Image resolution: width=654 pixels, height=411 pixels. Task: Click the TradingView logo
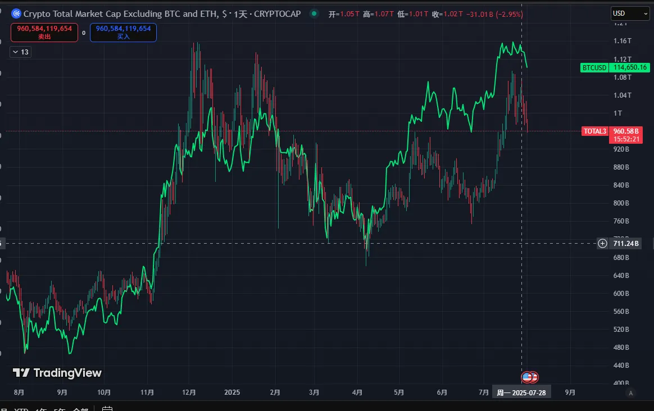pos(57,373)
